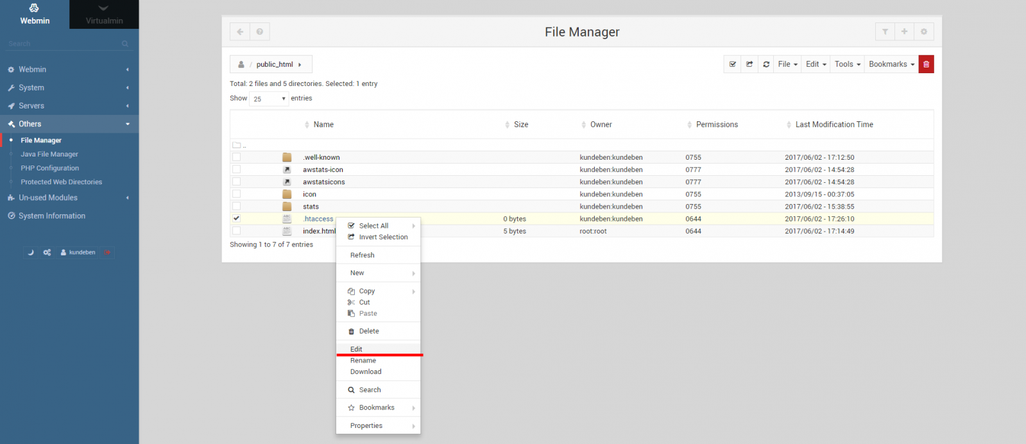Click the refresh icon in the toolbar

pos(766,64)
